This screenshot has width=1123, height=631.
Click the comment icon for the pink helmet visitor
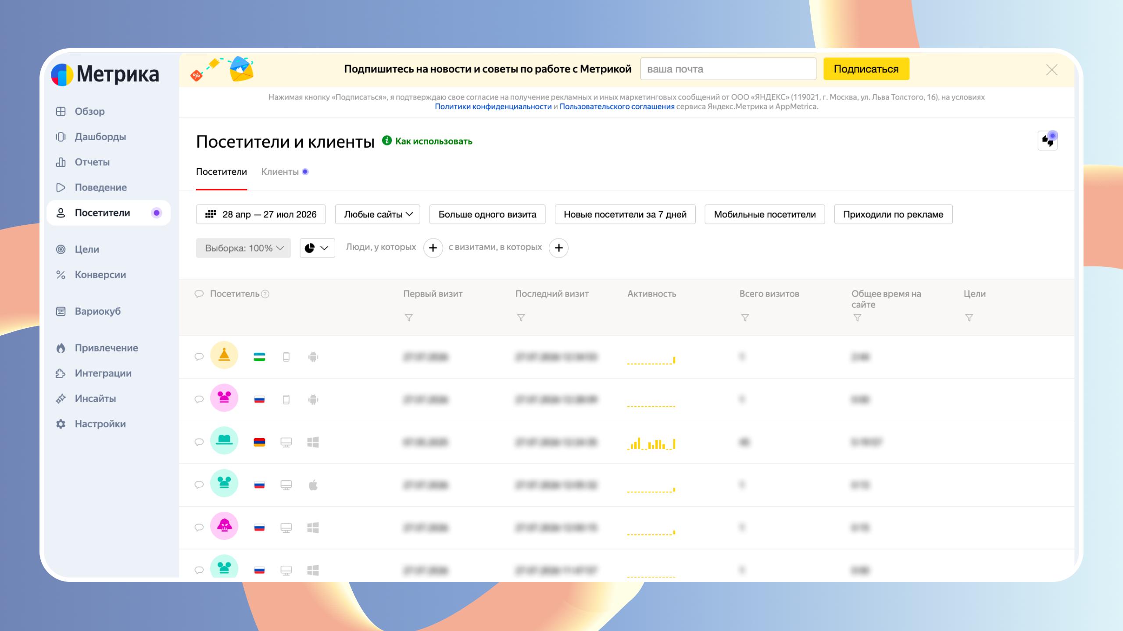pyautogui.click(x=199, y=528)
